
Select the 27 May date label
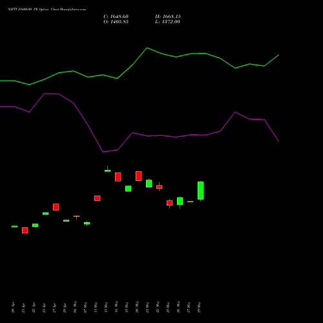click(x=189, y=307)
